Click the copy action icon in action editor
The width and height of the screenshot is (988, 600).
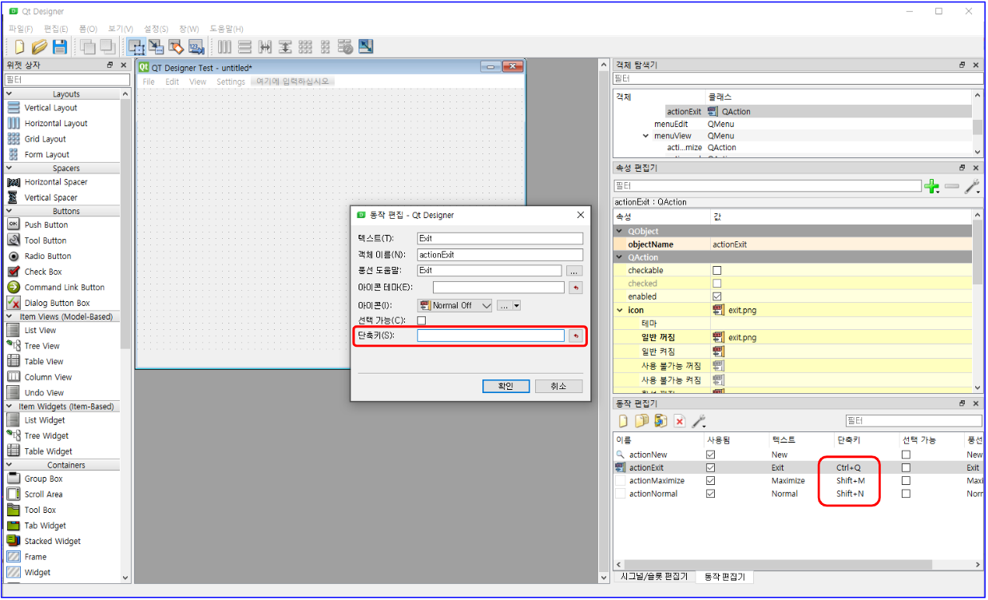(x=641, y=421)
